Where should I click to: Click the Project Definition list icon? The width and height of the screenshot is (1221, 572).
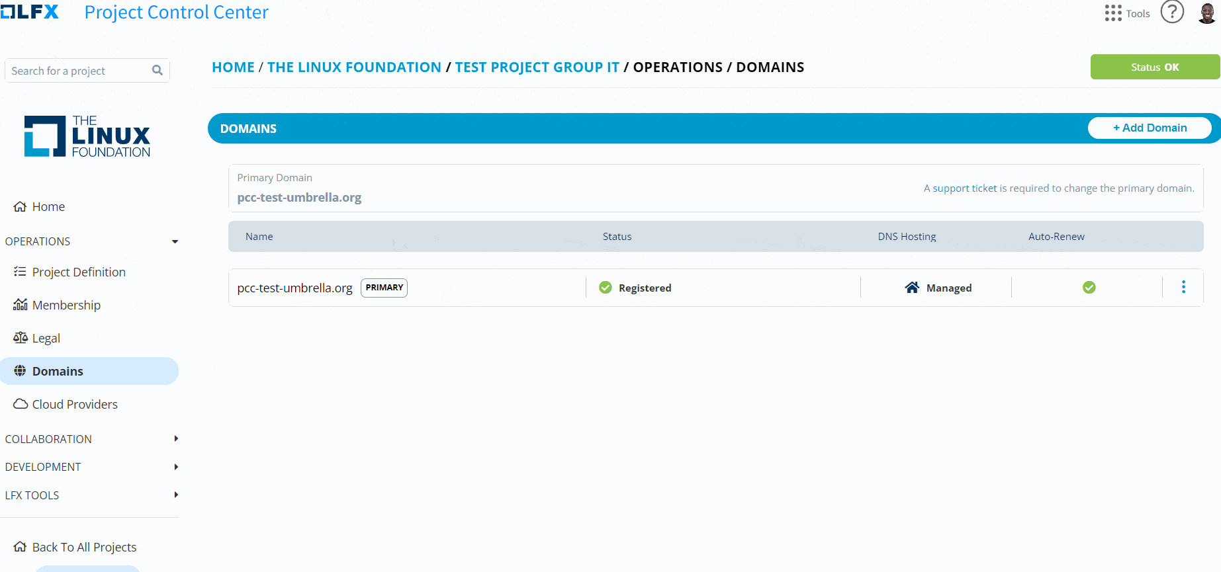tap(20, 272)
